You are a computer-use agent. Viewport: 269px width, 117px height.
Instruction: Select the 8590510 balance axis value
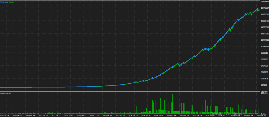coord(264,53)
